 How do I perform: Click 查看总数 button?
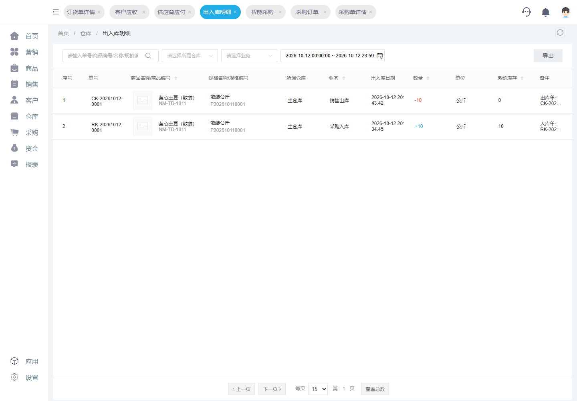375,389
